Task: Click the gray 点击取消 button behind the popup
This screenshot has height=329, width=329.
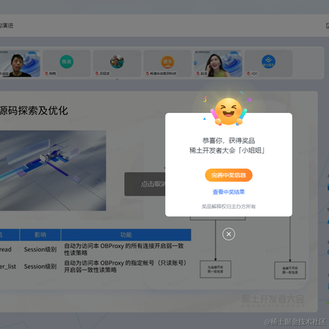Action: tap(145, 184)
